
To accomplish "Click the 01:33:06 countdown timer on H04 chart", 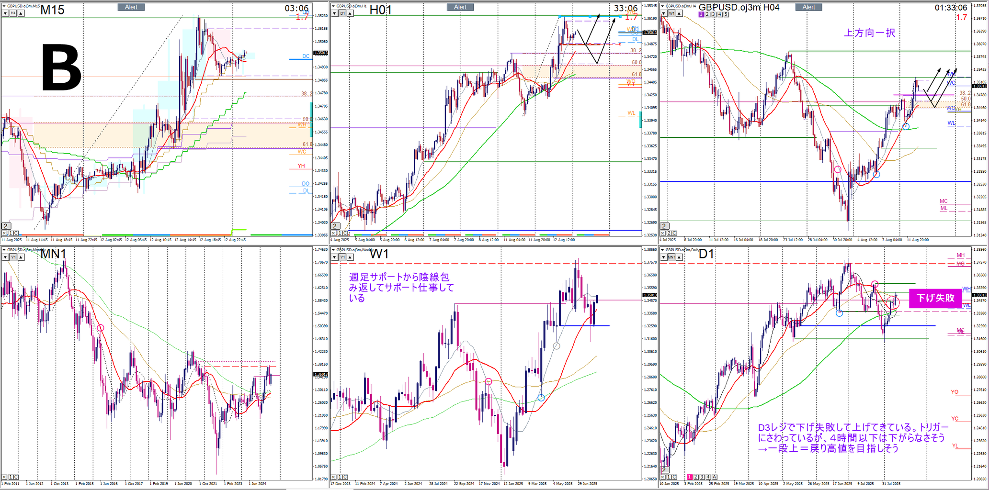I will pyautogui.click(x=951, y=8).
